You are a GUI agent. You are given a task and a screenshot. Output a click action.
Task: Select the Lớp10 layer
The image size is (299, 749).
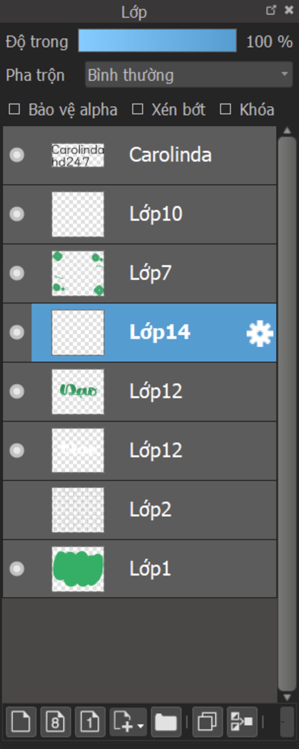click(140, 214)
